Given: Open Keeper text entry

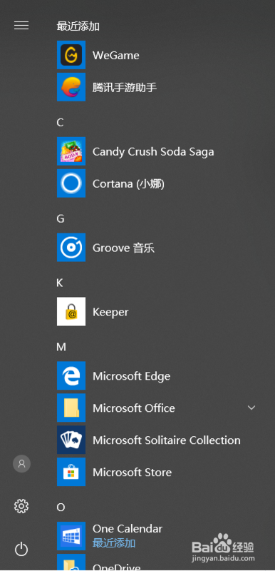Looking at the screenshot, I should coord(110,313).
